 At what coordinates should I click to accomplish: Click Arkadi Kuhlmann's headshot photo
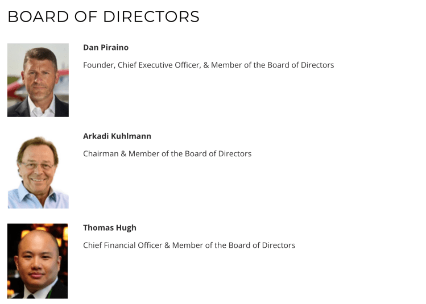pos(38,171)
